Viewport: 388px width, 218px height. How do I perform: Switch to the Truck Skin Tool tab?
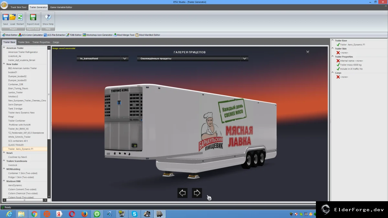tap(18, 7)
